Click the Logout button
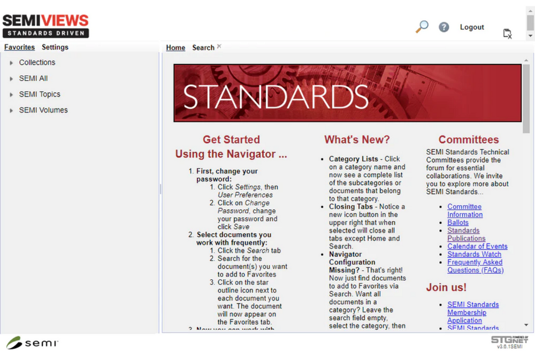Image resolution: width=535 pixels, height=356 pixels. click(472, 27)
